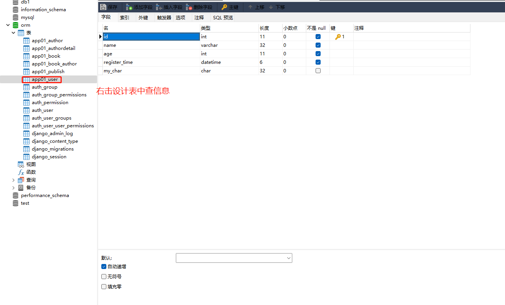Enable not-null checkbox for my_char field

[318, 71]
